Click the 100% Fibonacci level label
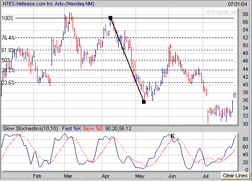 pos(7,18)
